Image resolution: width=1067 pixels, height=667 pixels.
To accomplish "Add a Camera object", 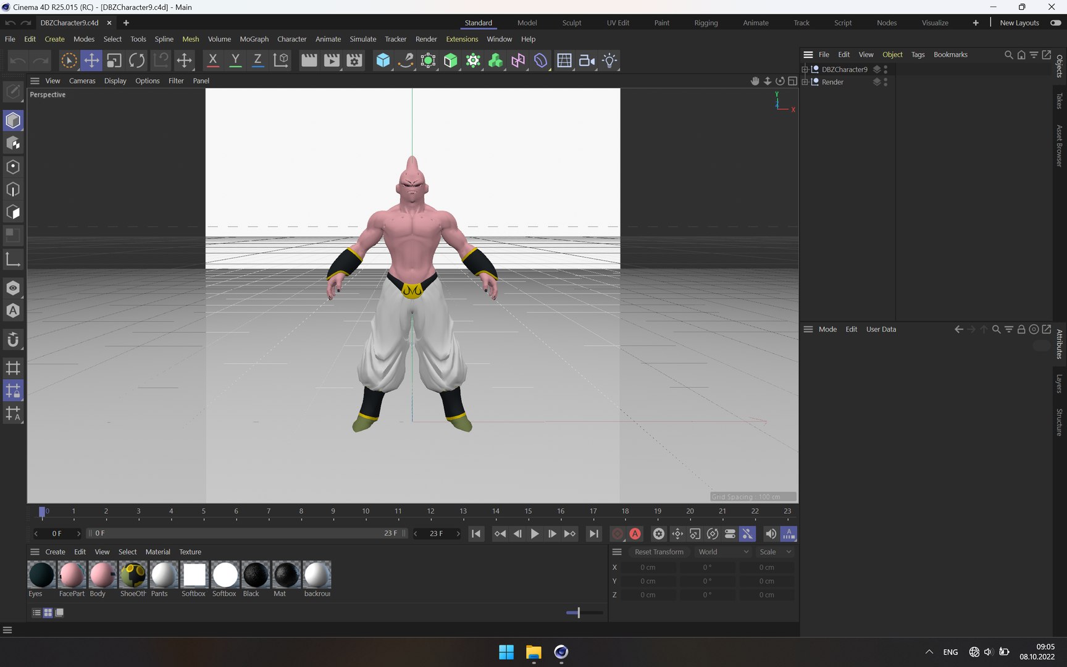I will click(x=587, y=61).
